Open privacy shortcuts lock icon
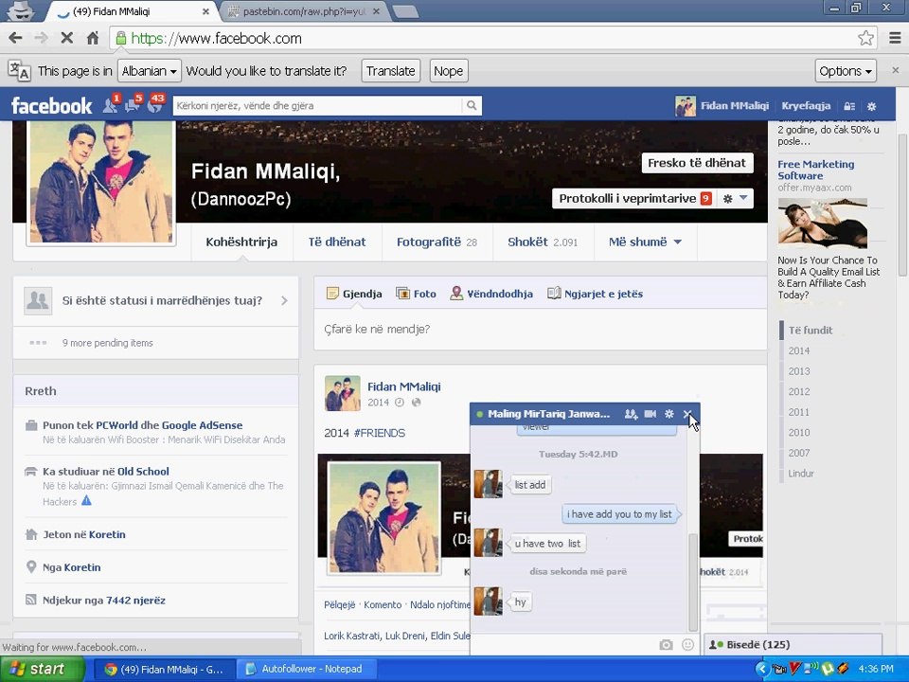Viewport: 909px width, 682px height. click(849, 106)
